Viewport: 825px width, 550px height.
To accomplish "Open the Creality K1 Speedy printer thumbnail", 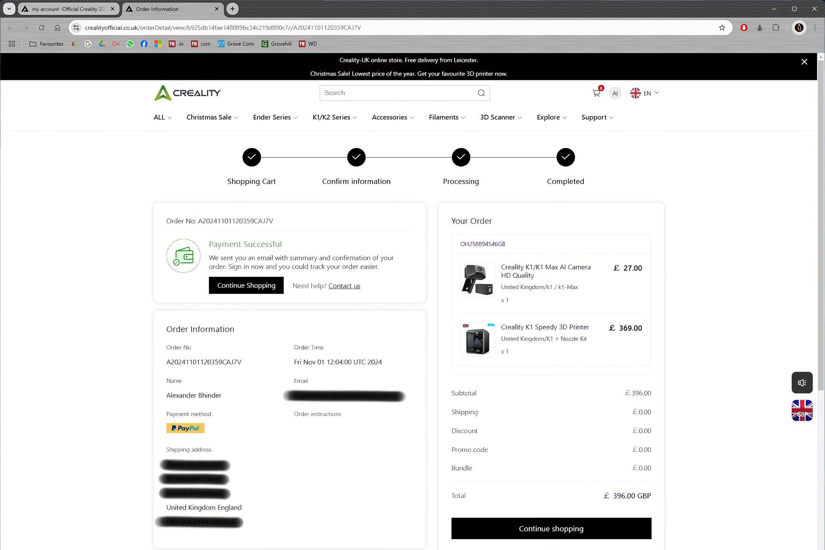I will click(477, 340).
